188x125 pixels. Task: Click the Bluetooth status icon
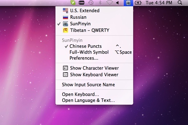(x=100, y=2)
